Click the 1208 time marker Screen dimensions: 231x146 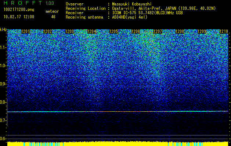(180, 31)
